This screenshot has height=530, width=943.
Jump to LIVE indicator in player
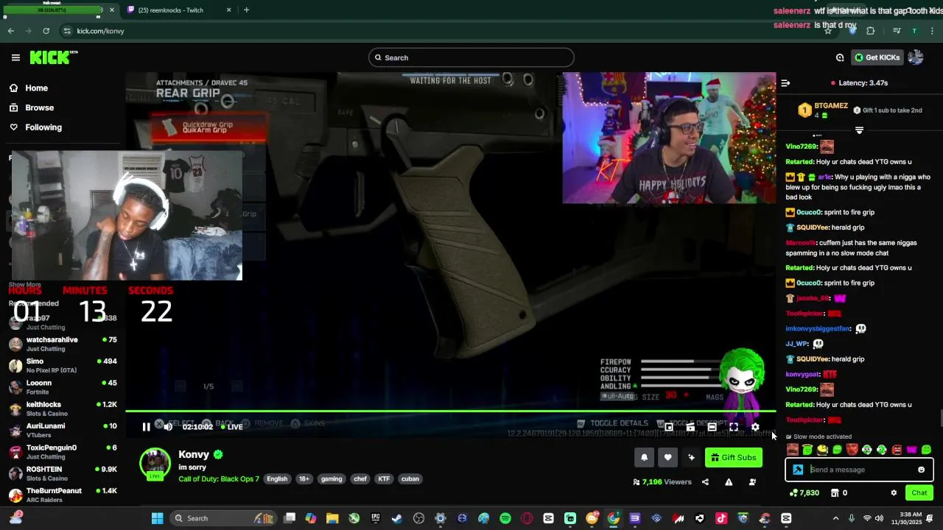coord(231,427)
